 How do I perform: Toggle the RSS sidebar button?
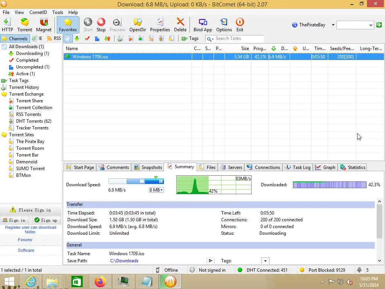[x=54, y=39]
